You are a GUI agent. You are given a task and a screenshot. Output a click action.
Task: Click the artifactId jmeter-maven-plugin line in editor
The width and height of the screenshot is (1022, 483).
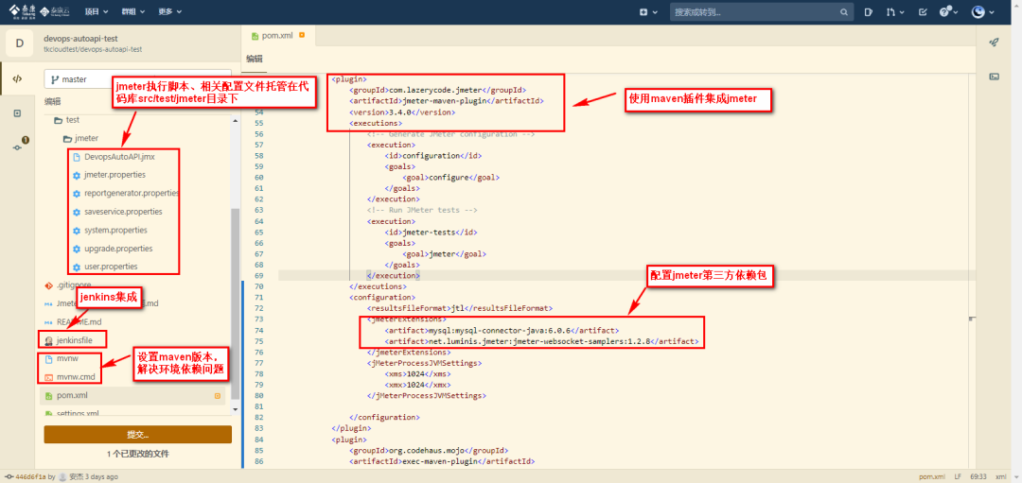[x=447, y=101]
